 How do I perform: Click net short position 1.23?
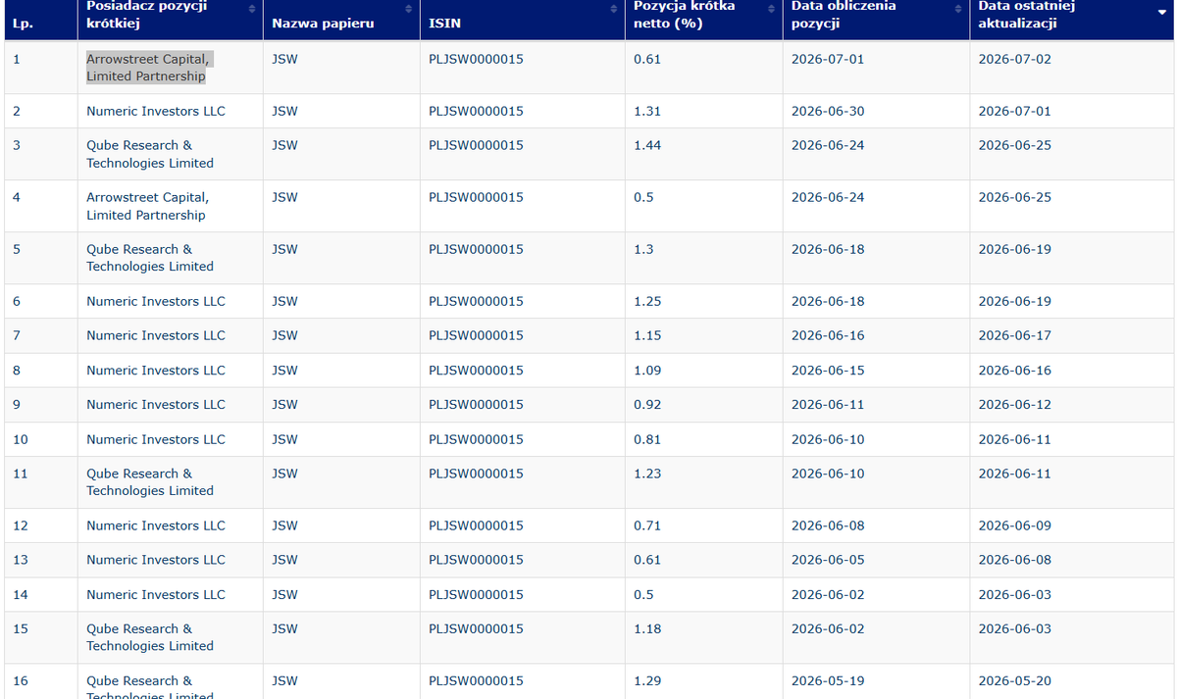tap(647, 474)
